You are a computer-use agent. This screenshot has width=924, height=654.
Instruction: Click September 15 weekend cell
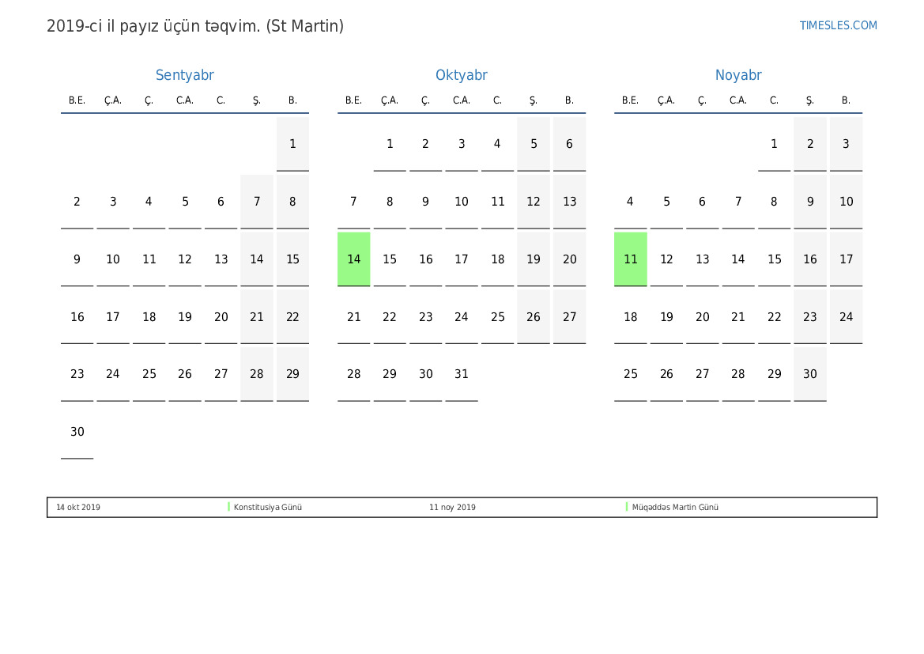(x=292, y=259)
